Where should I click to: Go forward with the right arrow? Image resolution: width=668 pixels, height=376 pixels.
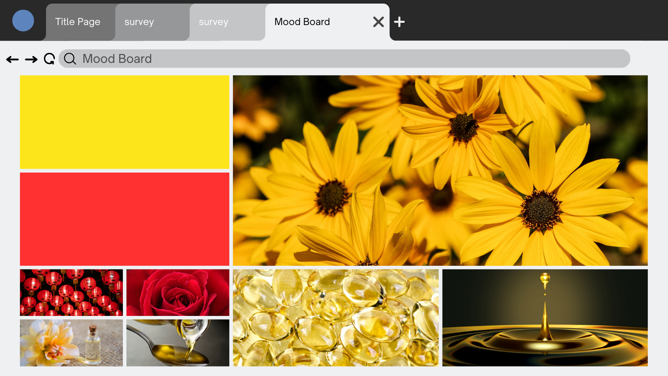tap(31, 59)
